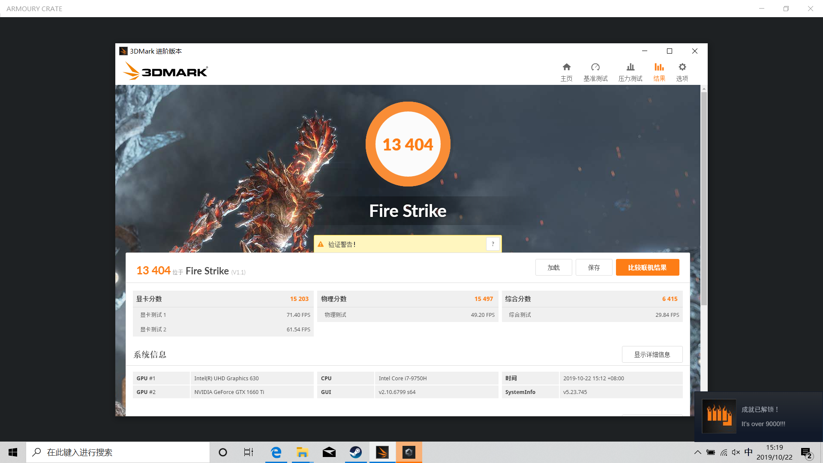The height and width of the screenshot is (463, 823).
Task: Click the 显卡测试 1 71.40 FPS row
Action: click(223, 315)
